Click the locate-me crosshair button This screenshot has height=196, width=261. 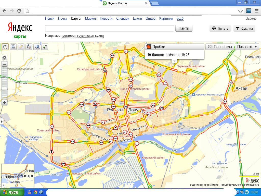click(x=5, y=58)
